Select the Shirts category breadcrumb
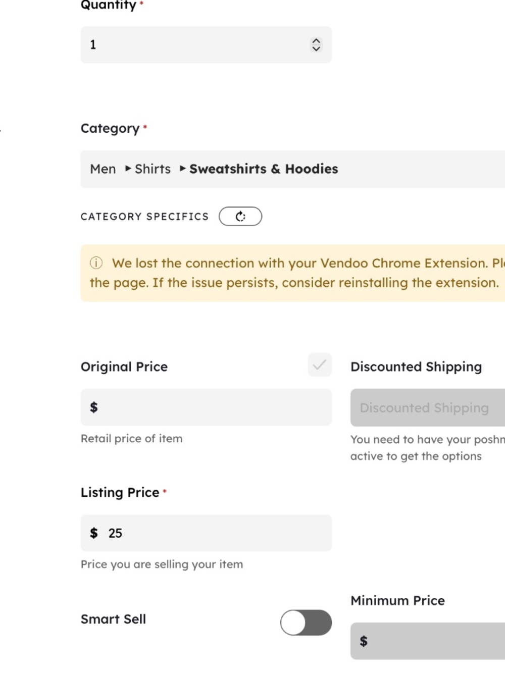 click(153, 169)
